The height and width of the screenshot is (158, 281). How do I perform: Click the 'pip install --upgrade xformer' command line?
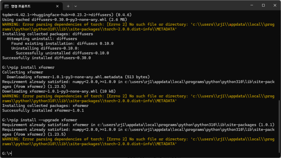(x=40, y=120)
